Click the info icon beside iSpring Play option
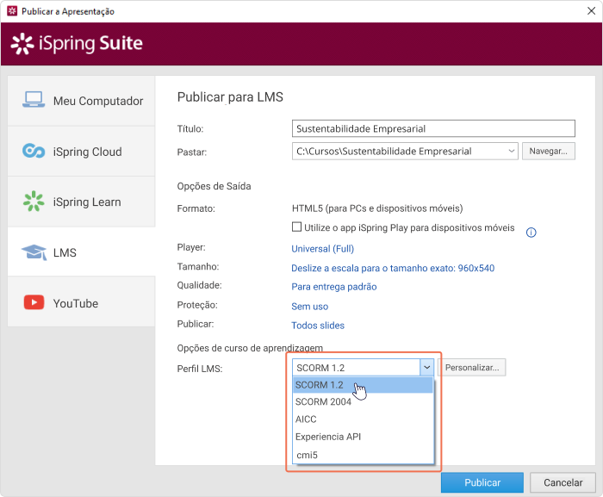 (532, 233)
